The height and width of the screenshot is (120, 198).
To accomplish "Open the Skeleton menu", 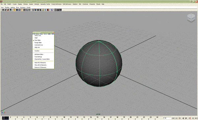I will point(75,4).
